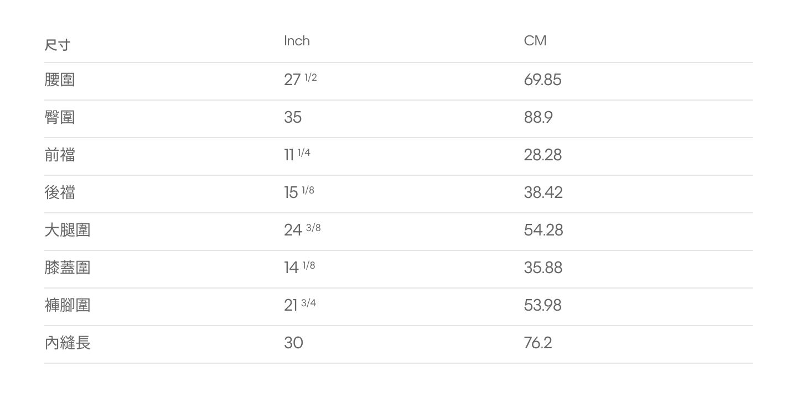
Task: Select the 褲腳圍 row label
Action: click(68, 305)
